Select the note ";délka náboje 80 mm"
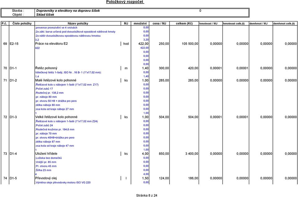 [x=48, y=105]
